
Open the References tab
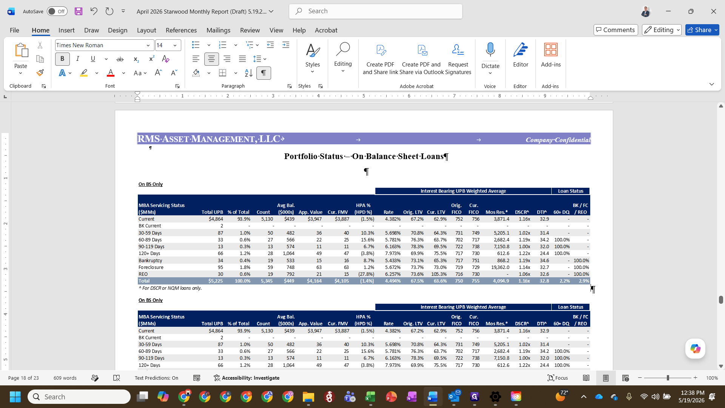coord(181,30)
